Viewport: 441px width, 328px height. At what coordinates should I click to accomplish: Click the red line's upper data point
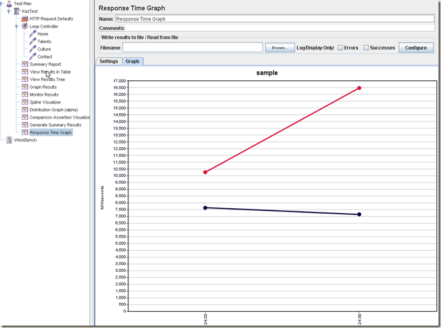click(x=359, y=88)
